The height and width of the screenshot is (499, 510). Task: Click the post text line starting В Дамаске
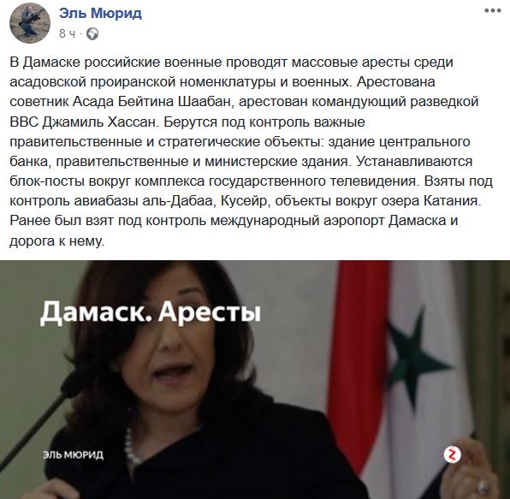231,62
